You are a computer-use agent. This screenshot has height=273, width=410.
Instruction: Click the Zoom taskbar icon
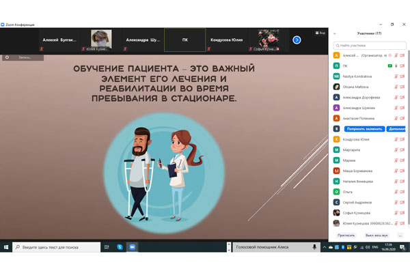pyautogui.click(x=133, y=247)
